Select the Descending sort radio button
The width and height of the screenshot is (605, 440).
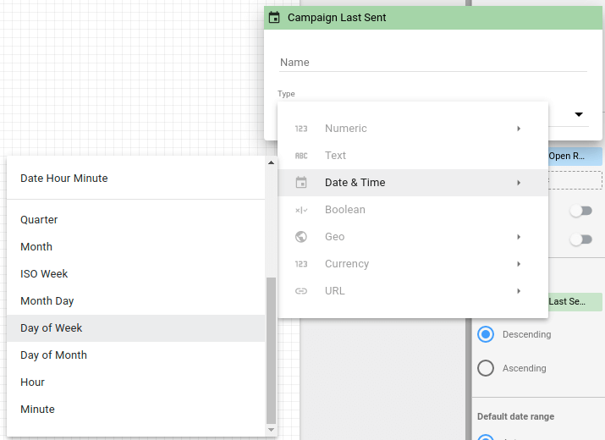486,334
